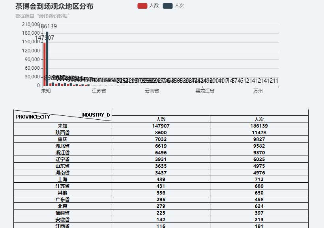Select the 湖北省 row name
The image size is (324, 228).
pyautogui.click(x=63, y=146)
